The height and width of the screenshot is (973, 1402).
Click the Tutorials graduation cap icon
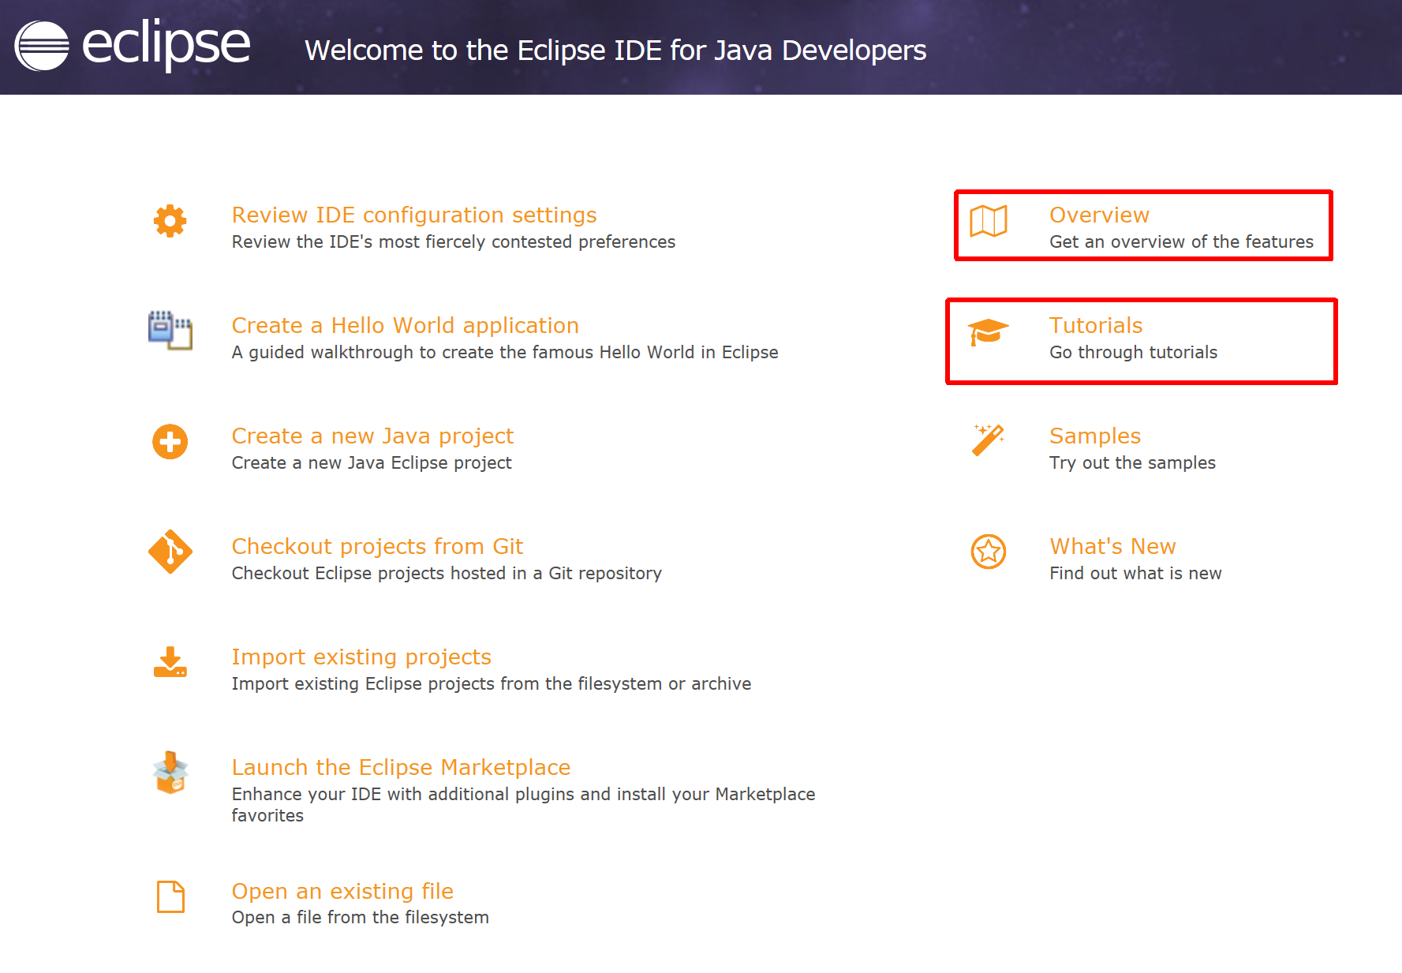click(x=989, y=332)
